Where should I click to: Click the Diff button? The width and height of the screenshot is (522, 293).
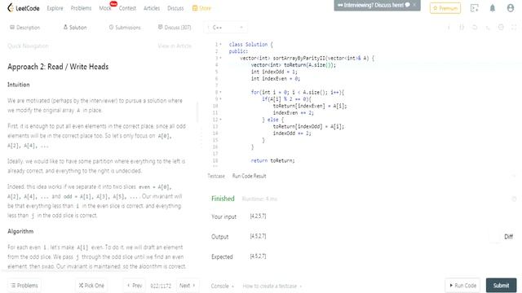[508, 237]
